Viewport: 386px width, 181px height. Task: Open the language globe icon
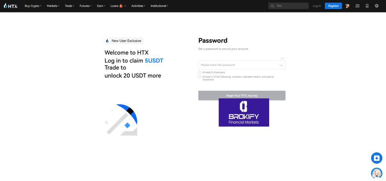(x=377, y=6)
